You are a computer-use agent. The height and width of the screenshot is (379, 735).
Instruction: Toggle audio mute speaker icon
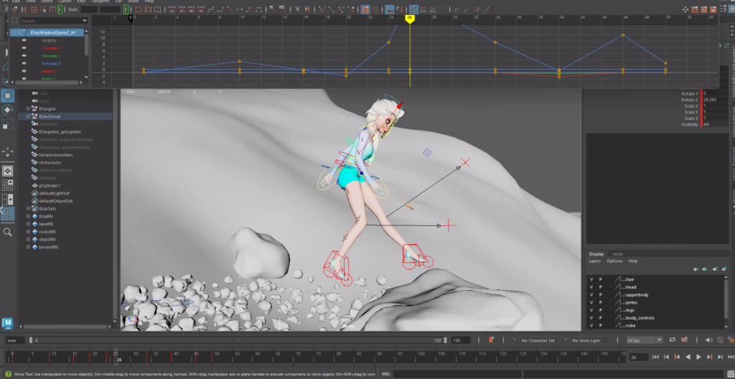[x=708, y=340]
